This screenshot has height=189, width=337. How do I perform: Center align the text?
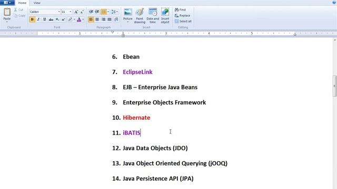pos(97,19)
